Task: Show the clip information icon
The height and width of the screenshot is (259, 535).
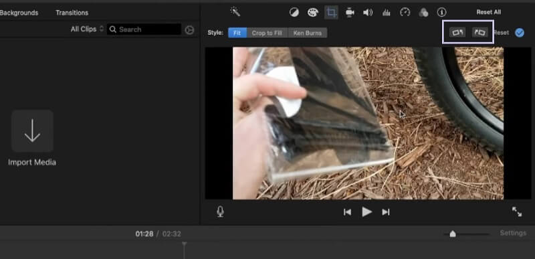Action: (441, 13)
